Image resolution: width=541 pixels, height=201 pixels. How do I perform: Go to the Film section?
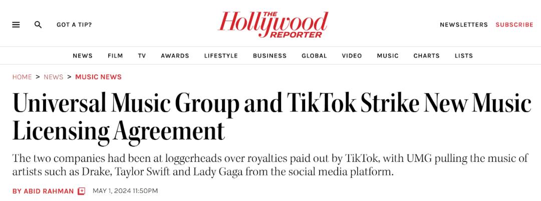(x=115, y=56)
